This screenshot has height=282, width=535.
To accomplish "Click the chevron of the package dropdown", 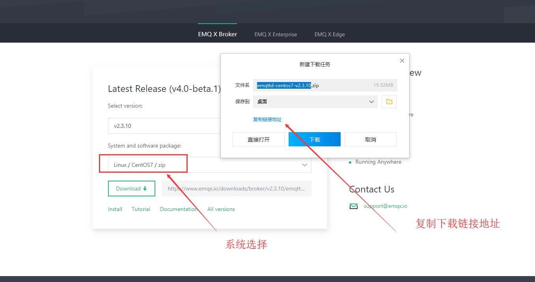I will [x=304, y=165].
